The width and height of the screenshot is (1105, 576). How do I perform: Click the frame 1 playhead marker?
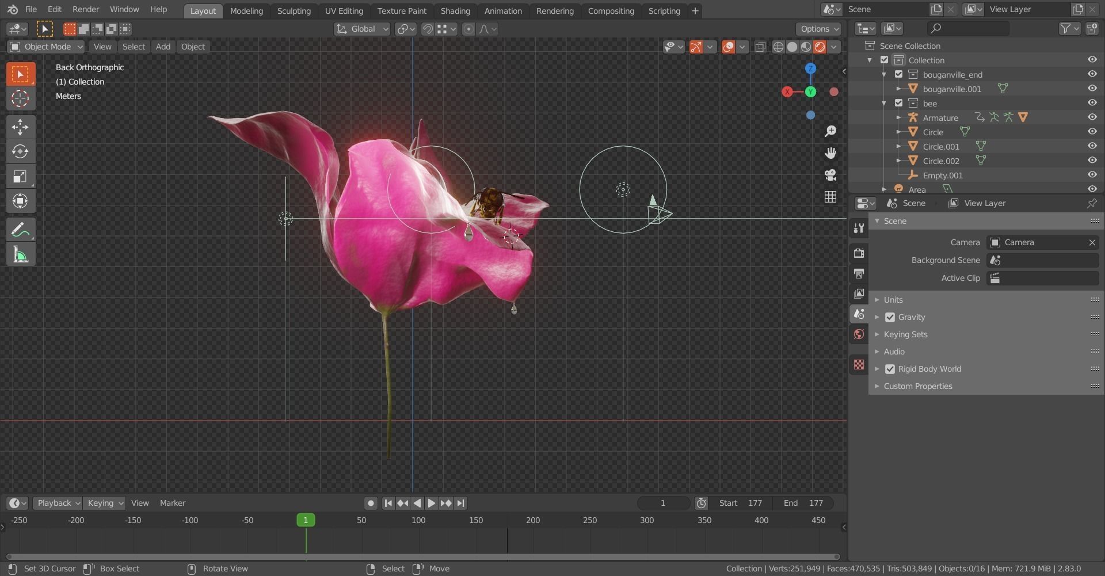[306, 520]
